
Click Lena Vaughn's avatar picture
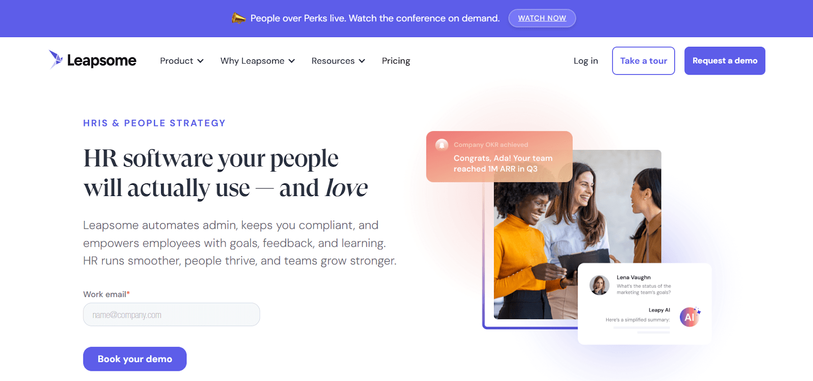600,285
